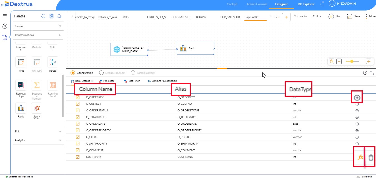Select the Sample Output radio button
The width and height of the screenshot is (376, 178).
pos(133,73)
